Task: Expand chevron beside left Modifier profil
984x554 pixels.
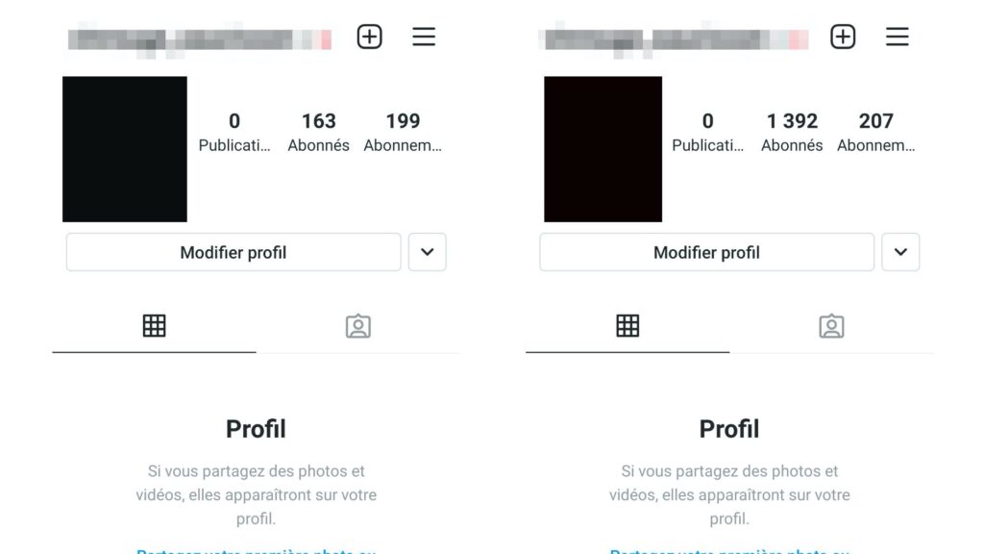Action: (428, 252)
